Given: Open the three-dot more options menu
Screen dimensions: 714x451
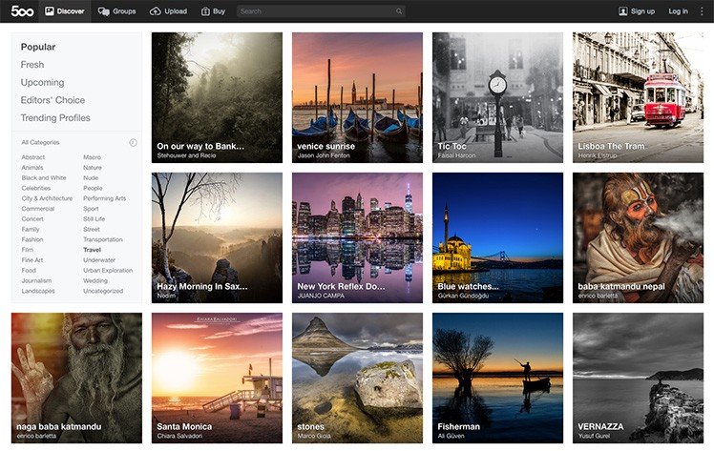Looking at the screenshot, I should pos(702,11).
